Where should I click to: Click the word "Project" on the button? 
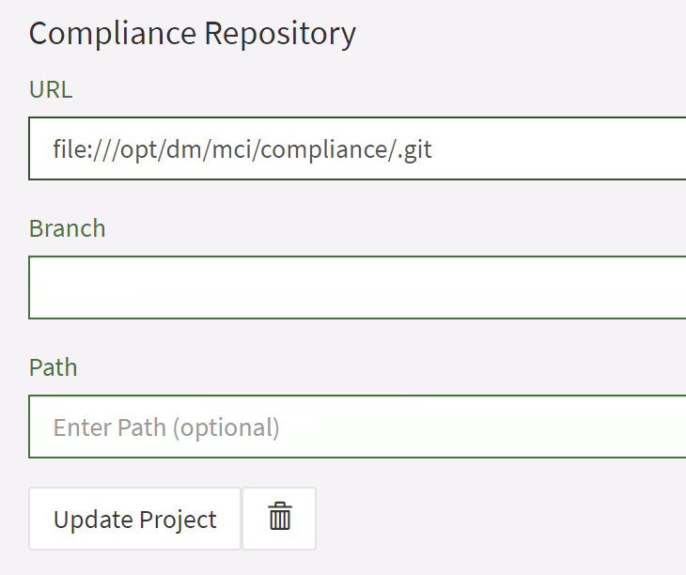tap(178, 519)
